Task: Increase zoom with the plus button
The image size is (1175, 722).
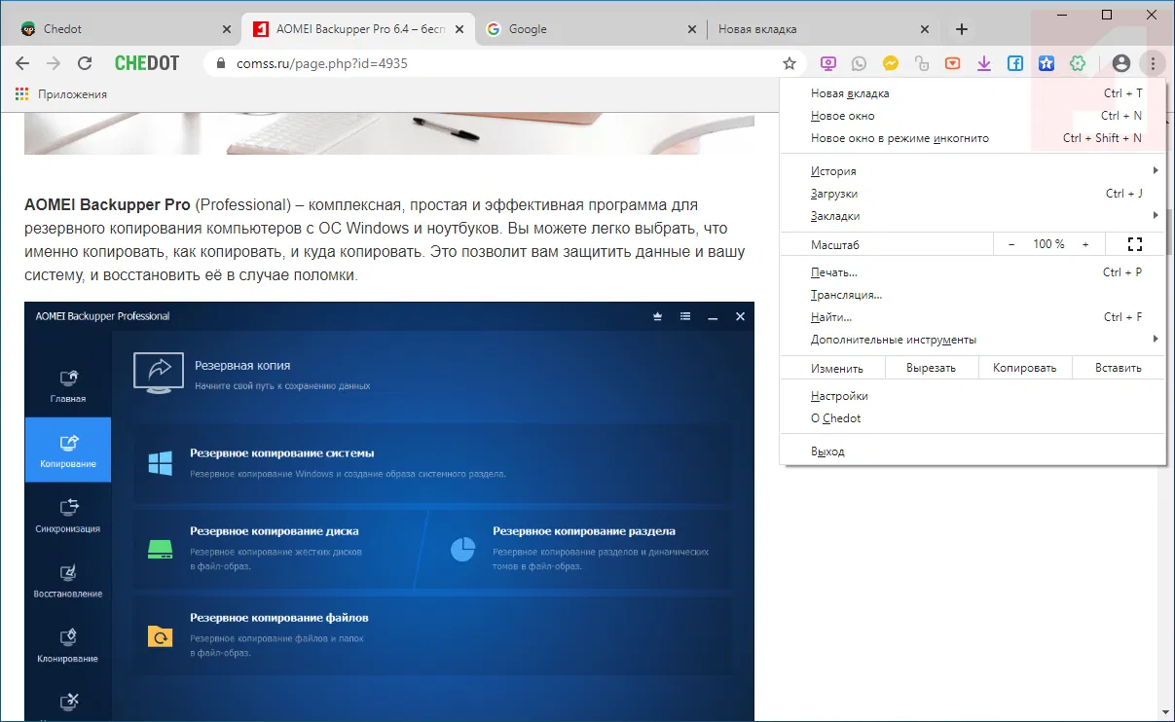Action: [1085, 244]
